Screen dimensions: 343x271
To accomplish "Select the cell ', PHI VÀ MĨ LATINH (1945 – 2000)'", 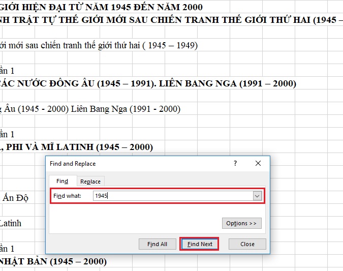I will (77, 147).
